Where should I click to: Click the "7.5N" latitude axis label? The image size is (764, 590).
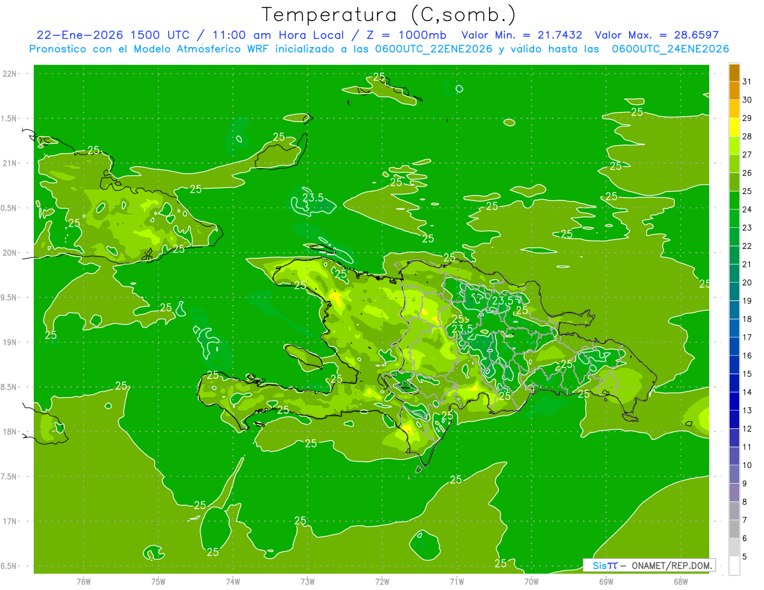9,477
